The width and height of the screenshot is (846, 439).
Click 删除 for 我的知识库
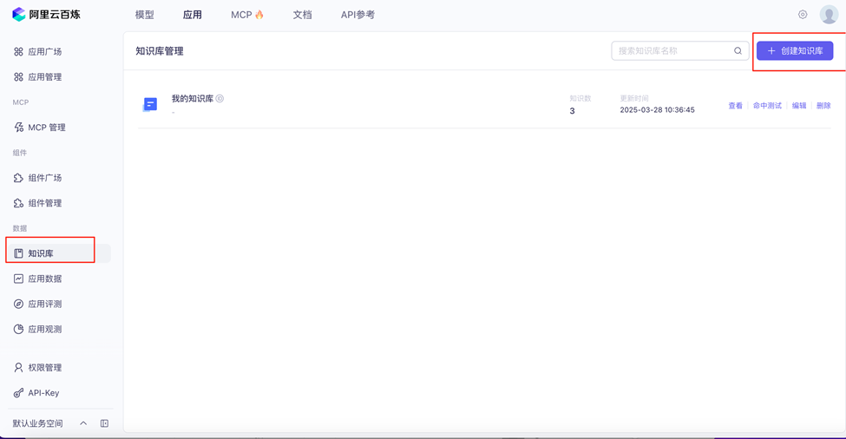point(823,106)
